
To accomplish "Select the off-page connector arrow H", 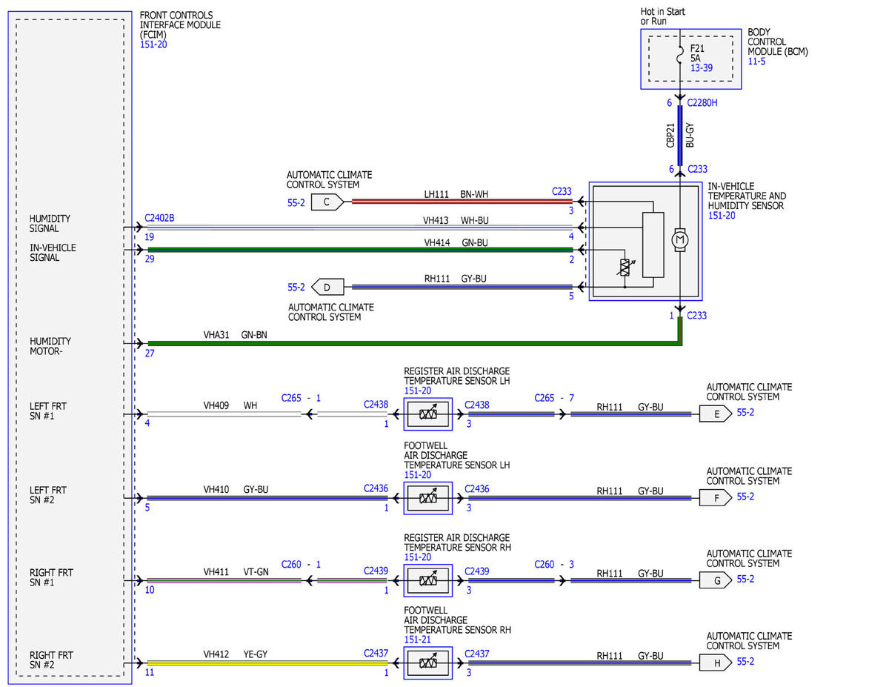I will click(716, 663).
